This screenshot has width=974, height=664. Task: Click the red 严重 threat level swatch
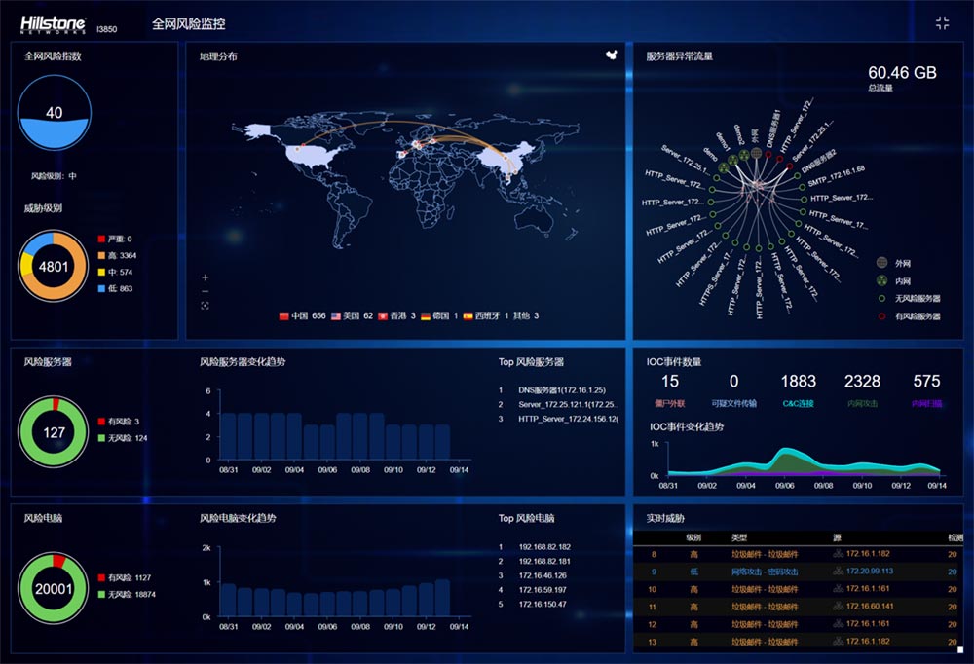(x=101, y=239)
